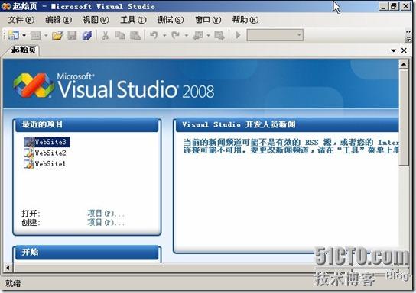Open the 窗口(W) menu
This screenshot has width=416, height=293.
(208, 20)
